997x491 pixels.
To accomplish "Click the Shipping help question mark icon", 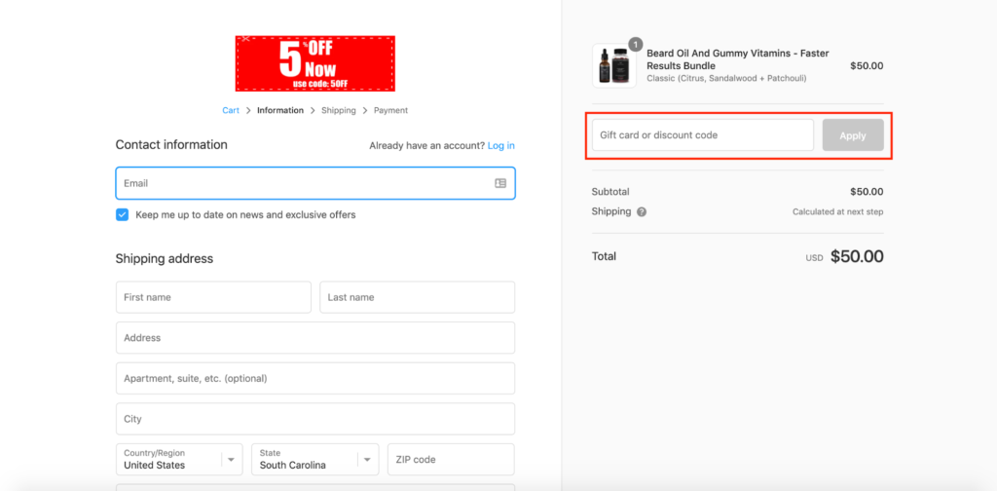I will [x=642, y=211].
